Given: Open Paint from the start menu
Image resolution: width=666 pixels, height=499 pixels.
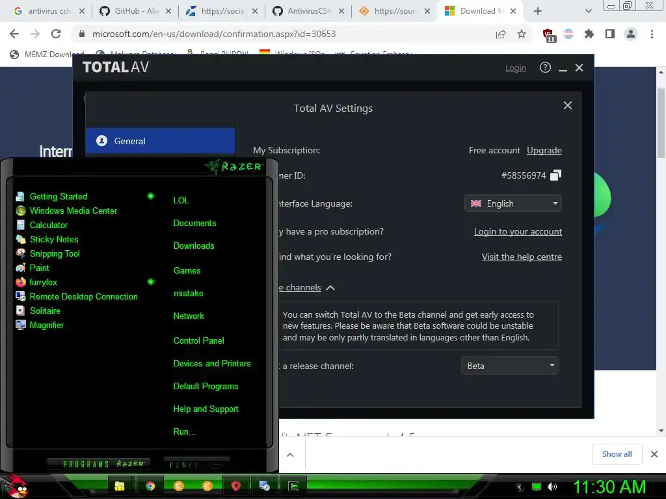Looking at the screenshot, I should (x=39, y=268).
